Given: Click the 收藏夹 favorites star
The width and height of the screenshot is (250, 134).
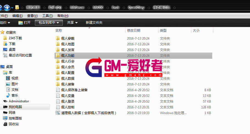Looking at the screenshot, I should [2, 32].
